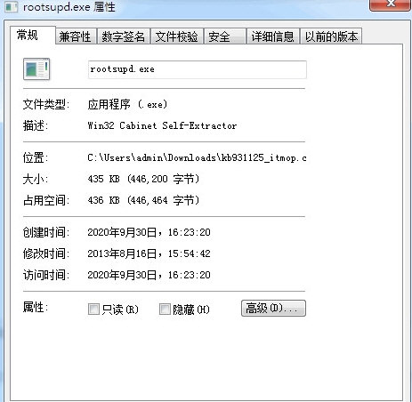Image resolution: width=412 pixels, height=402 pixels.
Task: Click the disk usage 436 KB (446,464 字节)
Action: click(143, 200)
